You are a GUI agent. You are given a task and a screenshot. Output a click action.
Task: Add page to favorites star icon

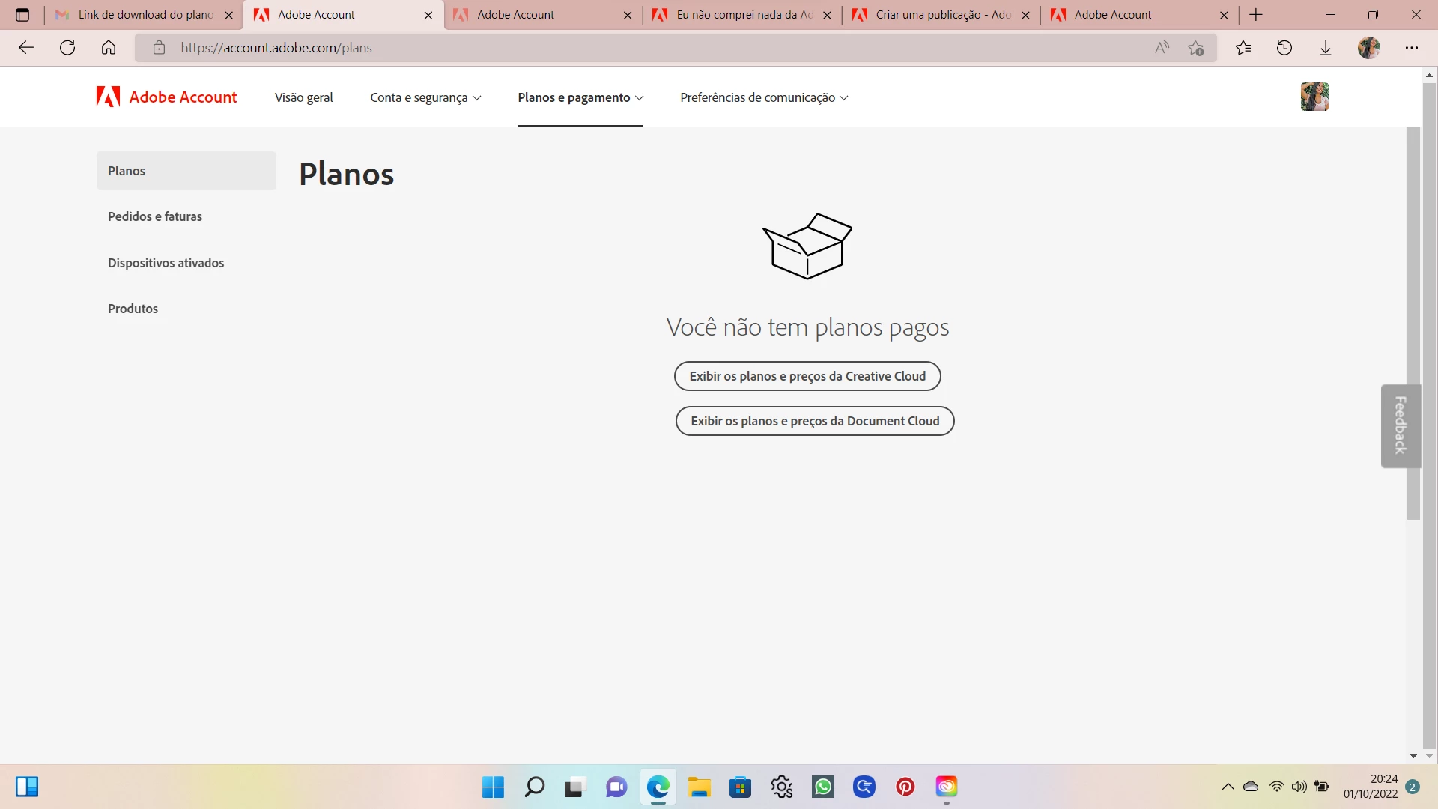pos(1196,48)
